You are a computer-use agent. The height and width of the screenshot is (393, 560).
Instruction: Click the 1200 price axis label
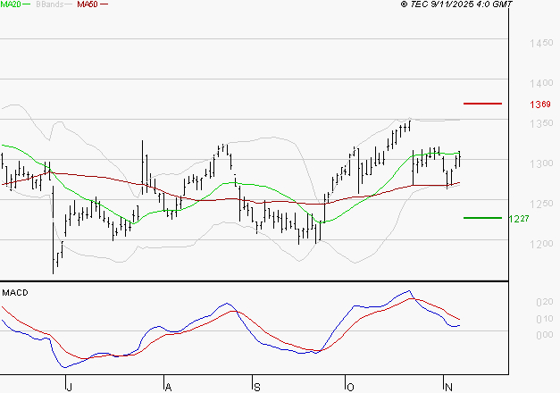click(541, 244)
